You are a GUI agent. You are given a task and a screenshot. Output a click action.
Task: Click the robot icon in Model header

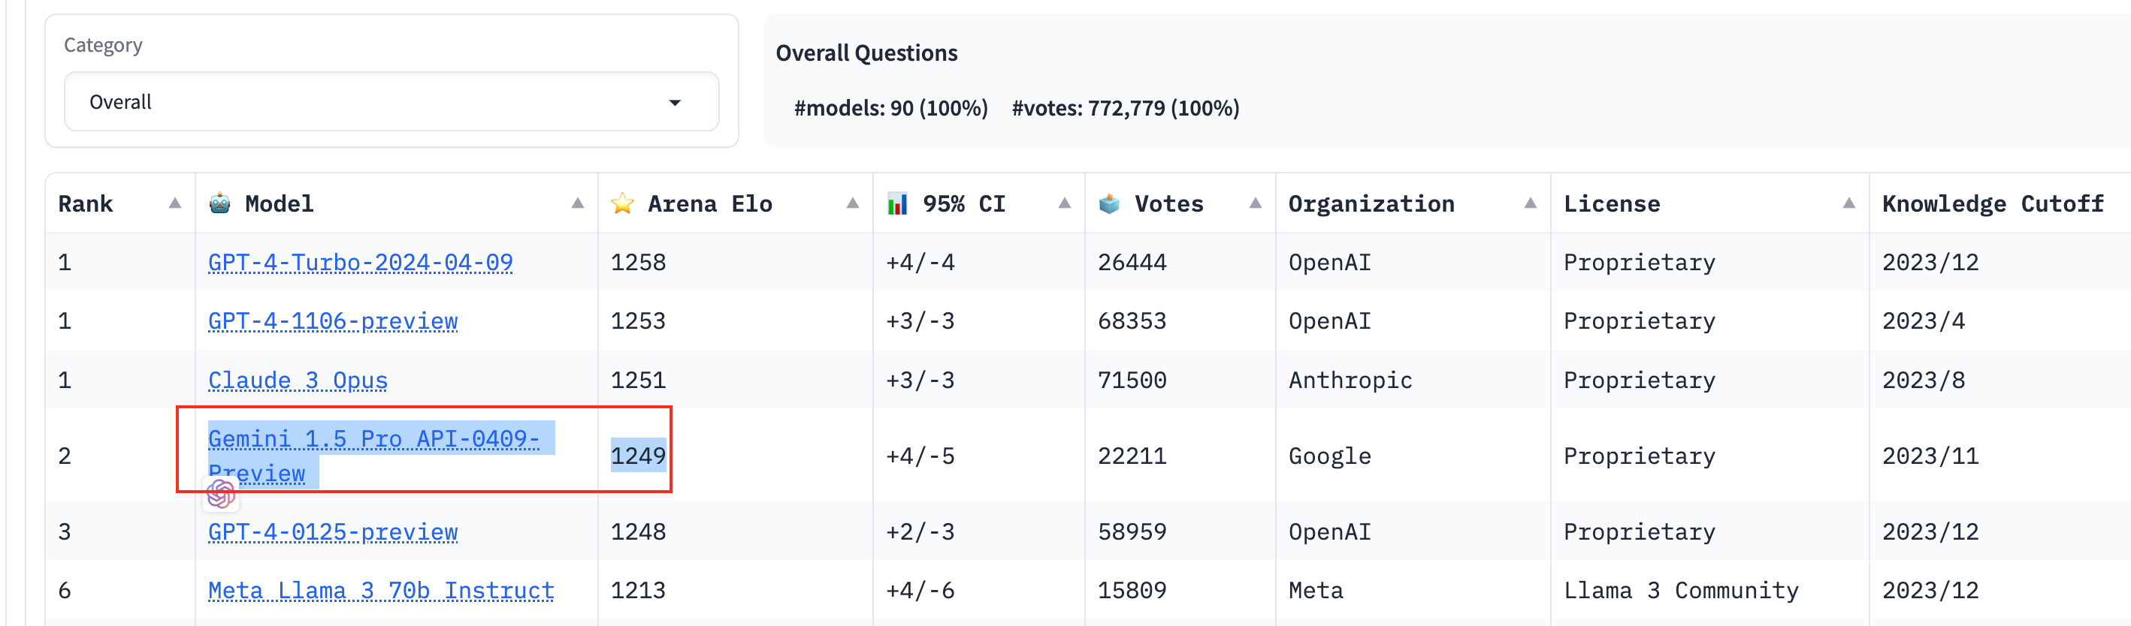click(220, 203)
